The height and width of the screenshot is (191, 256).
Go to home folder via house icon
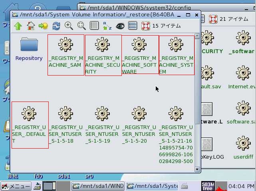click(x=30, y=26)
